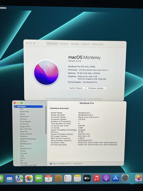The image size is (143, 191).
Task: Select Ethernet in the Hardware list
Action: point(24,132)
